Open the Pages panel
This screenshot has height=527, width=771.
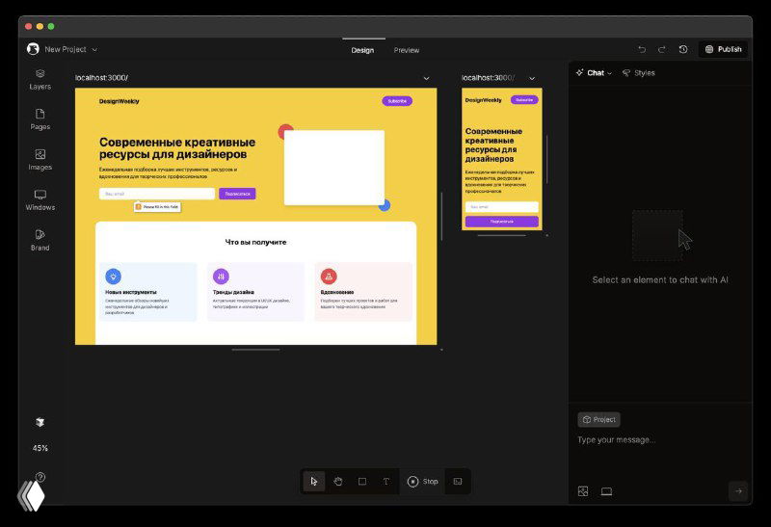(40, 119)
